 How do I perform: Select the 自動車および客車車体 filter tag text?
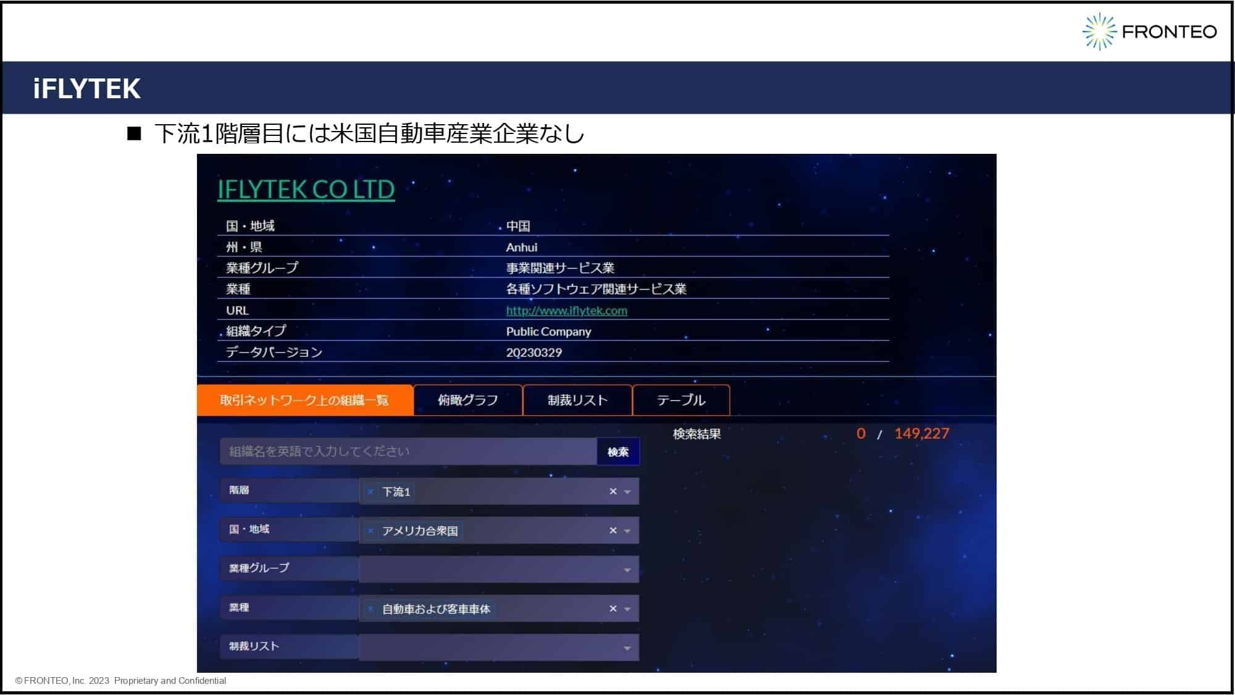(x=436, y=609)
